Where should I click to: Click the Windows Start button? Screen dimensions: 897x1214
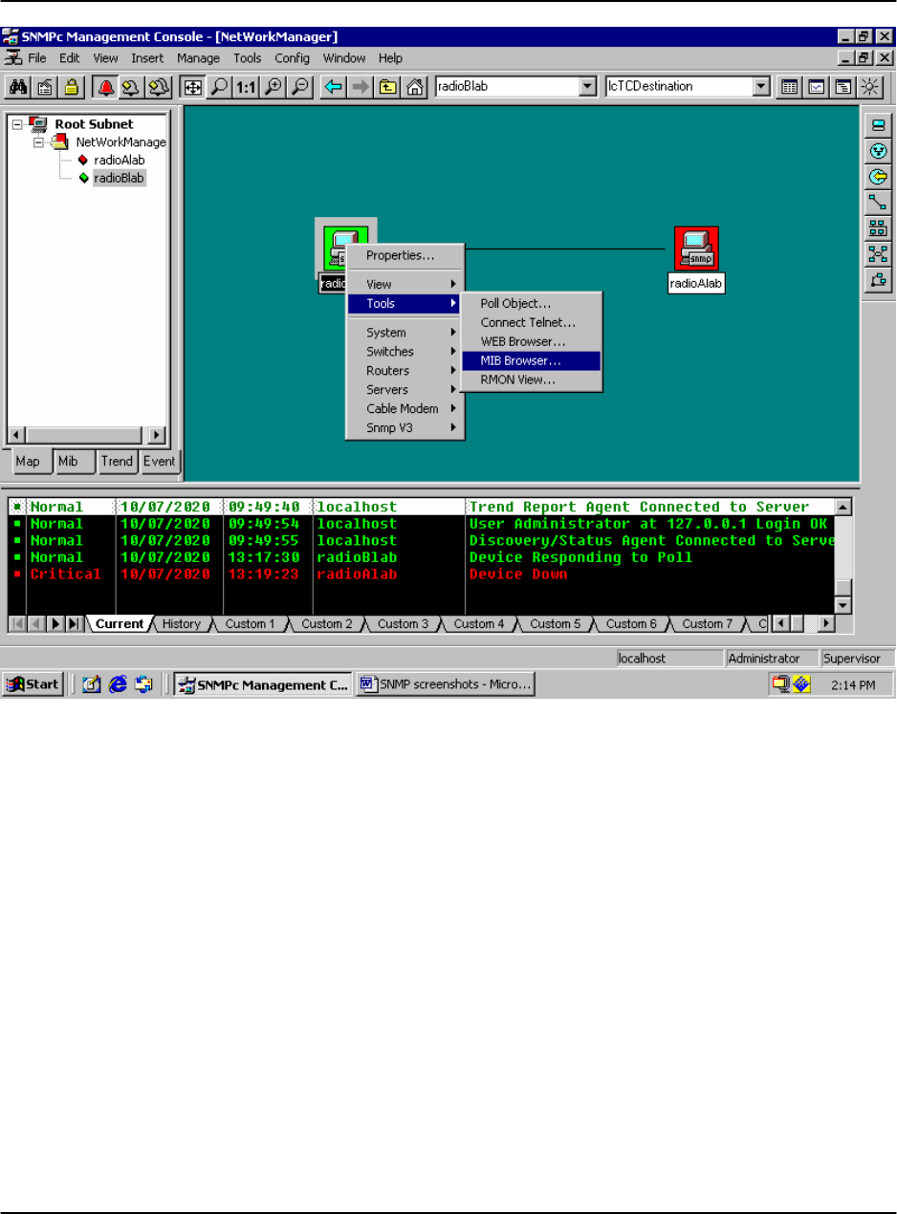pyautogui.click(x=33, y=684)
